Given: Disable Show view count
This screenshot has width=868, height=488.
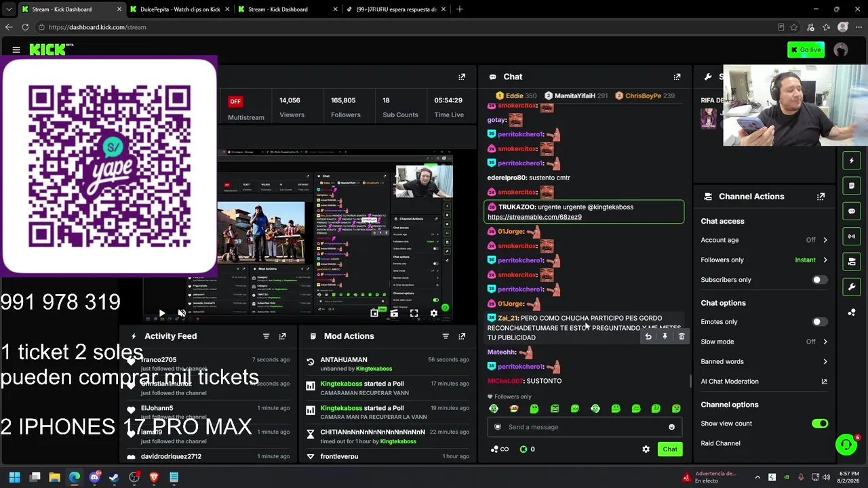Looking at the screenshot, I should click(x=820, y=424).
